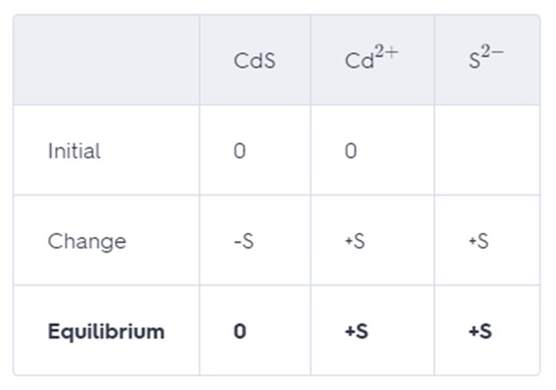This screenshot has height=390, width=556.
Task: Click the bold "Equilibrium" row label
Action: pos(106,332)
